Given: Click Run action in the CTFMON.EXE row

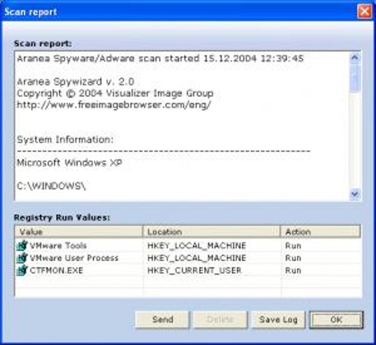Looking at the screenshot, I should (293, 271).
